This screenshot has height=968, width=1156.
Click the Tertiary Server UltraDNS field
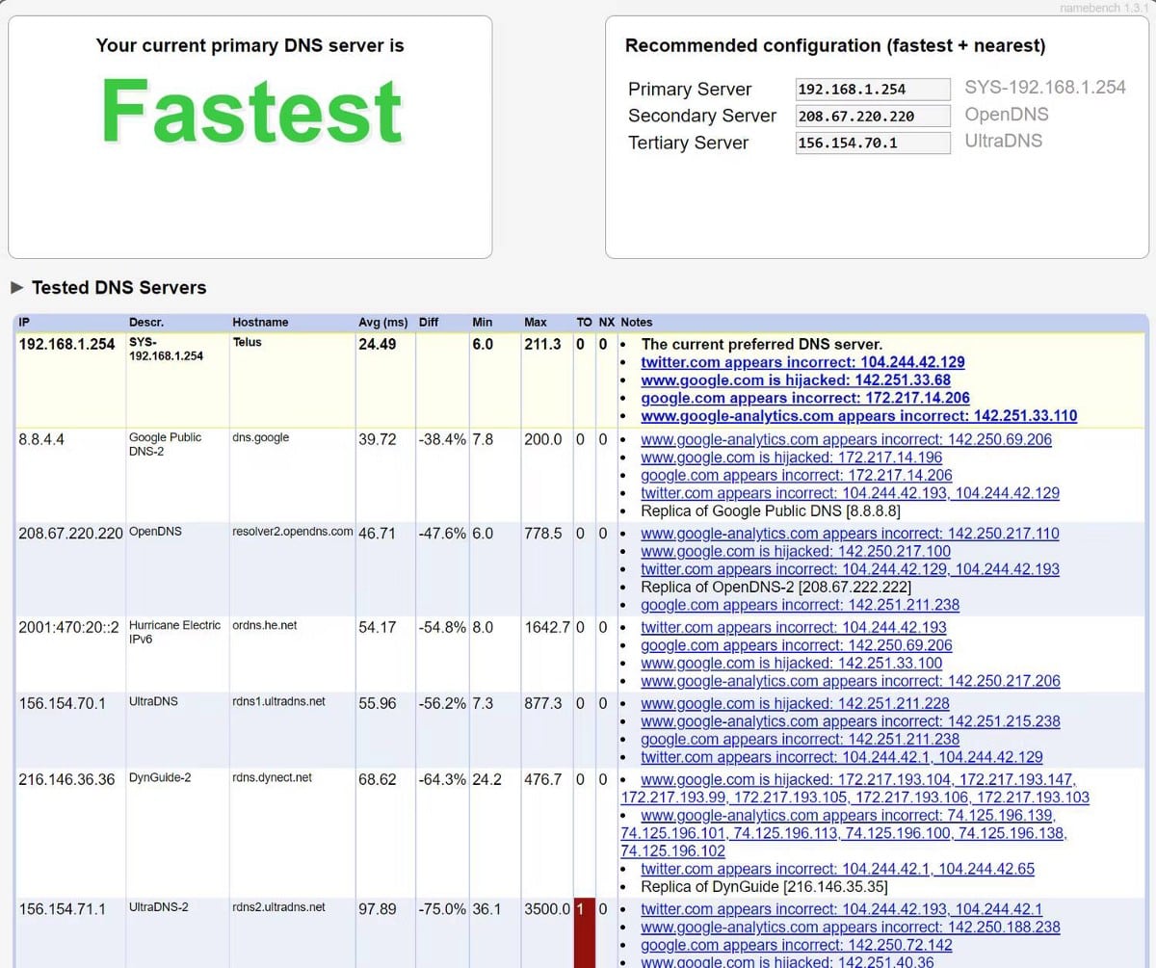coord(872,142)
